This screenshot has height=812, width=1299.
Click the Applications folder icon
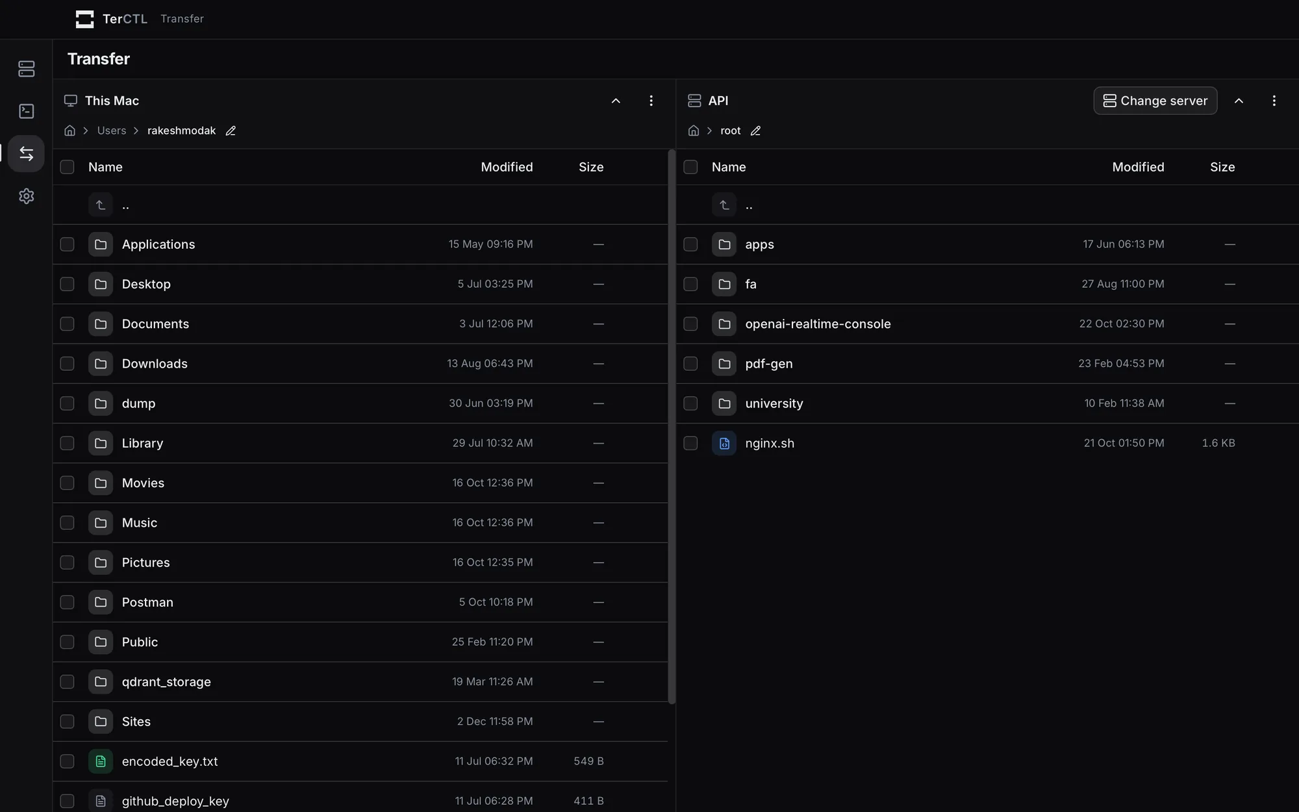[x=101, y=244]
